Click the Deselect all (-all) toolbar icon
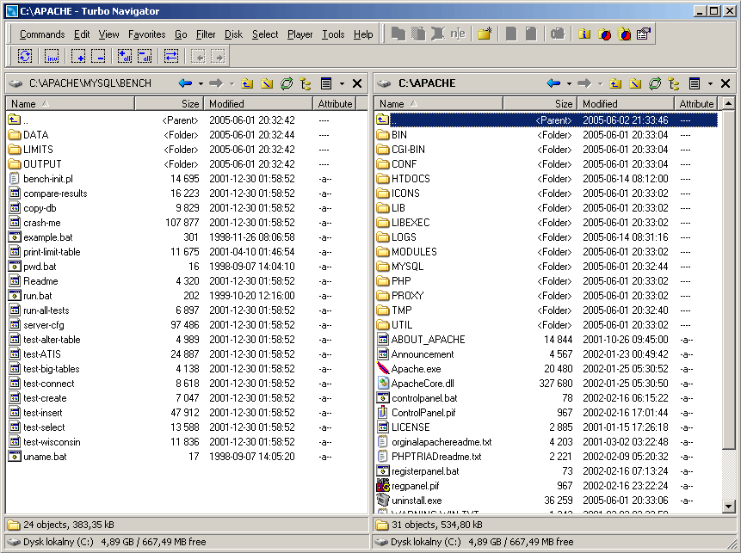 (x=145, y=56)
